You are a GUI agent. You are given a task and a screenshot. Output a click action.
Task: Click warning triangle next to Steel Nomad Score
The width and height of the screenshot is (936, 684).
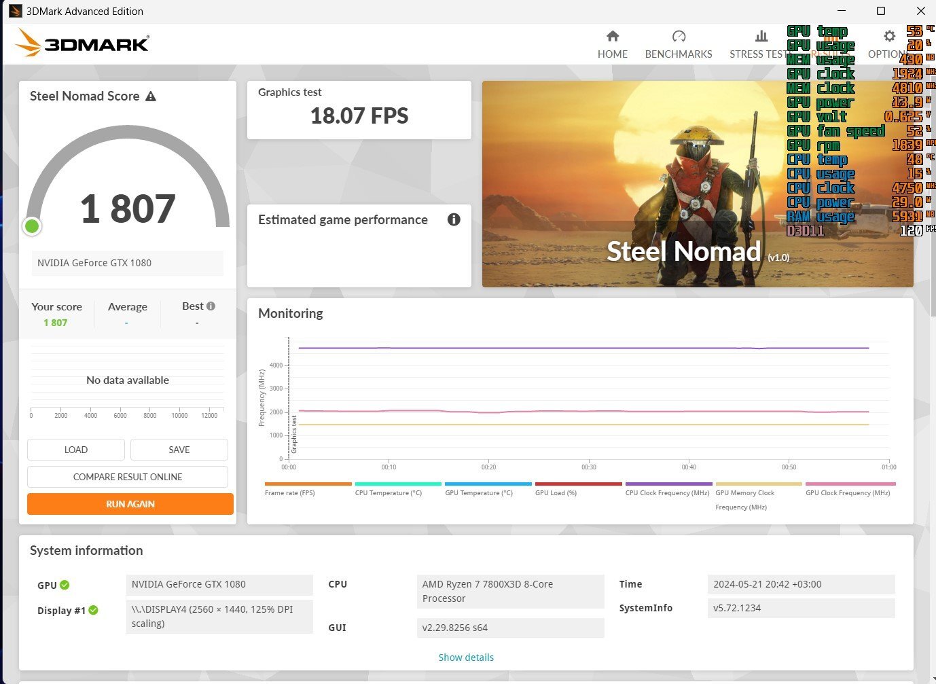click(151, 96)
